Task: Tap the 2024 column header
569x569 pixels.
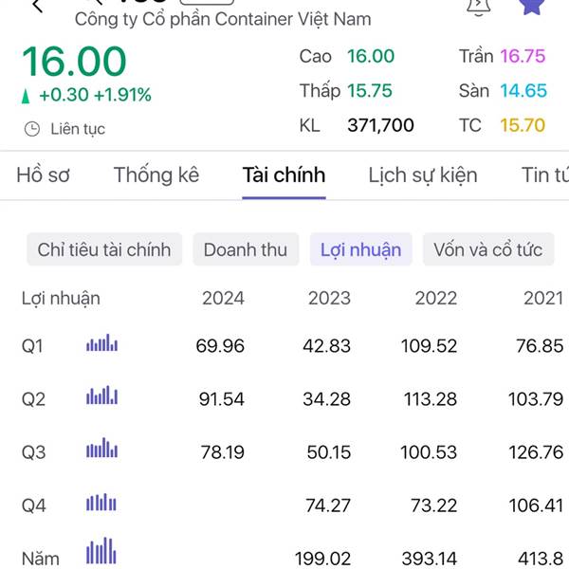Action: click(x=223, y=299)
